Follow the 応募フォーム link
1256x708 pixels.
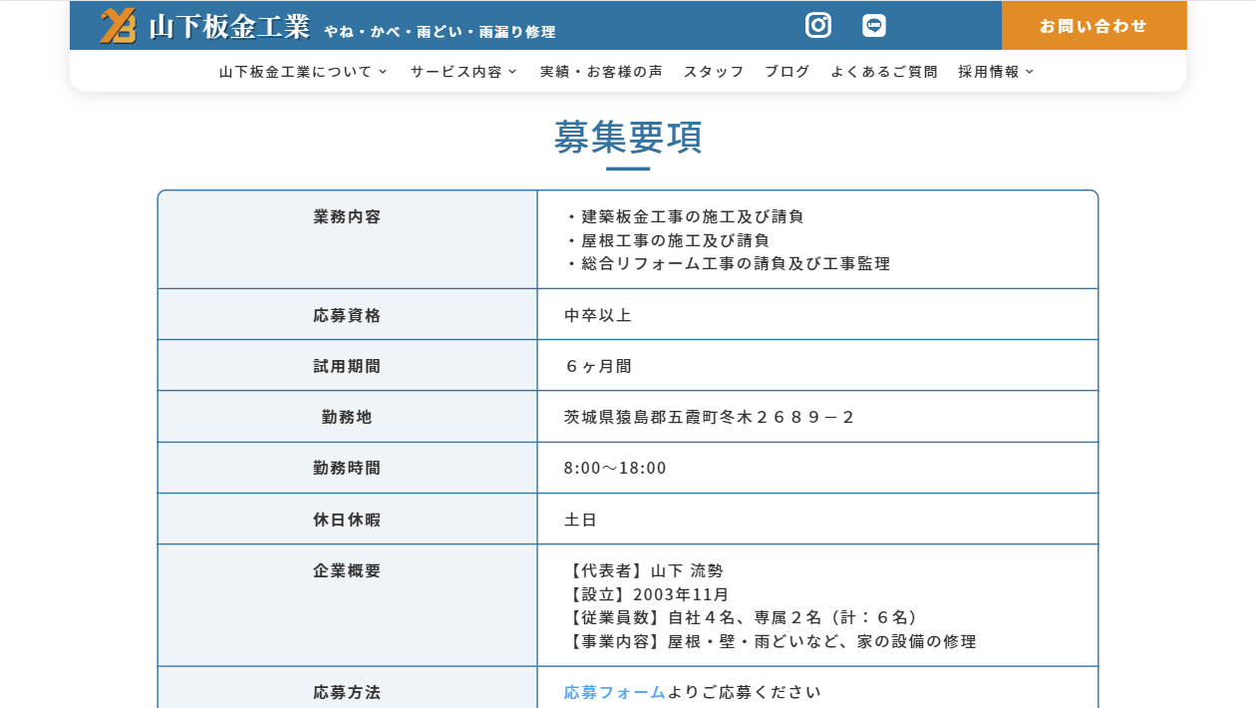[x=614, y=692]
